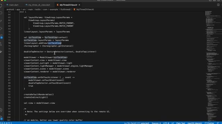Click 'example' breadcrumb segment
Viewport: 222px width, 124px height.
coord(54,9)
